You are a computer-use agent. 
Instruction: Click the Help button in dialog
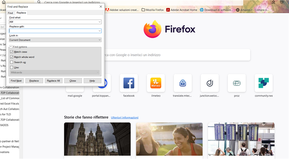pyautogui.click(x=92, y=81)
